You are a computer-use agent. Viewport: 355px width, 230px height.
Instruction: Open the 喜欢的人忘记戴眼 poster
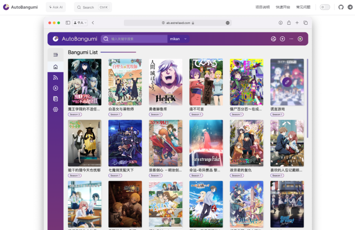coord(287,143)
